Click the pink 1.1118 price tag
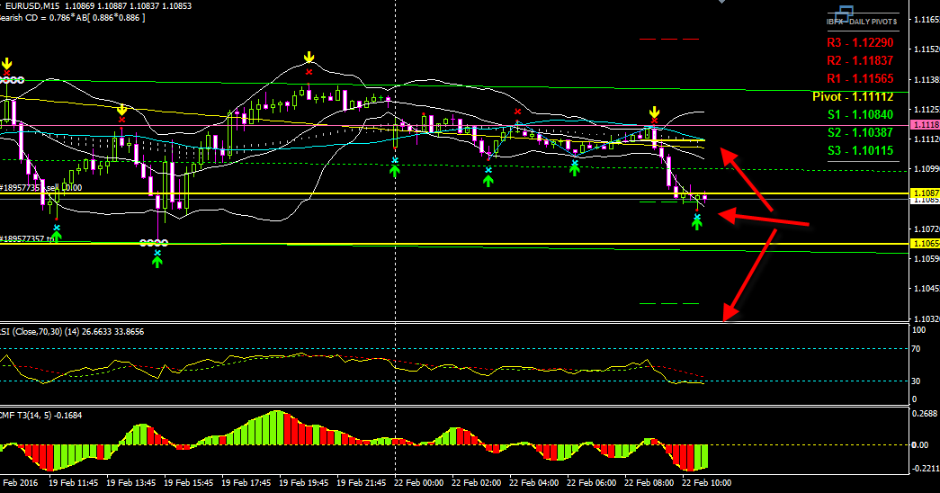The image size is (940, 493). (x=925, y=124)
